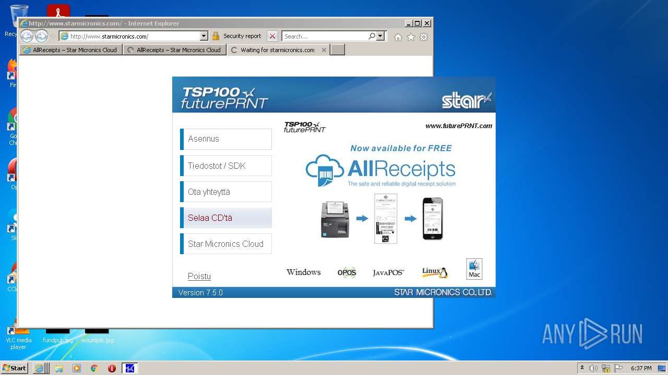Open the Asennus installation menu
Viewport: 668px width, 375px height.
click(x=226, y=139)
